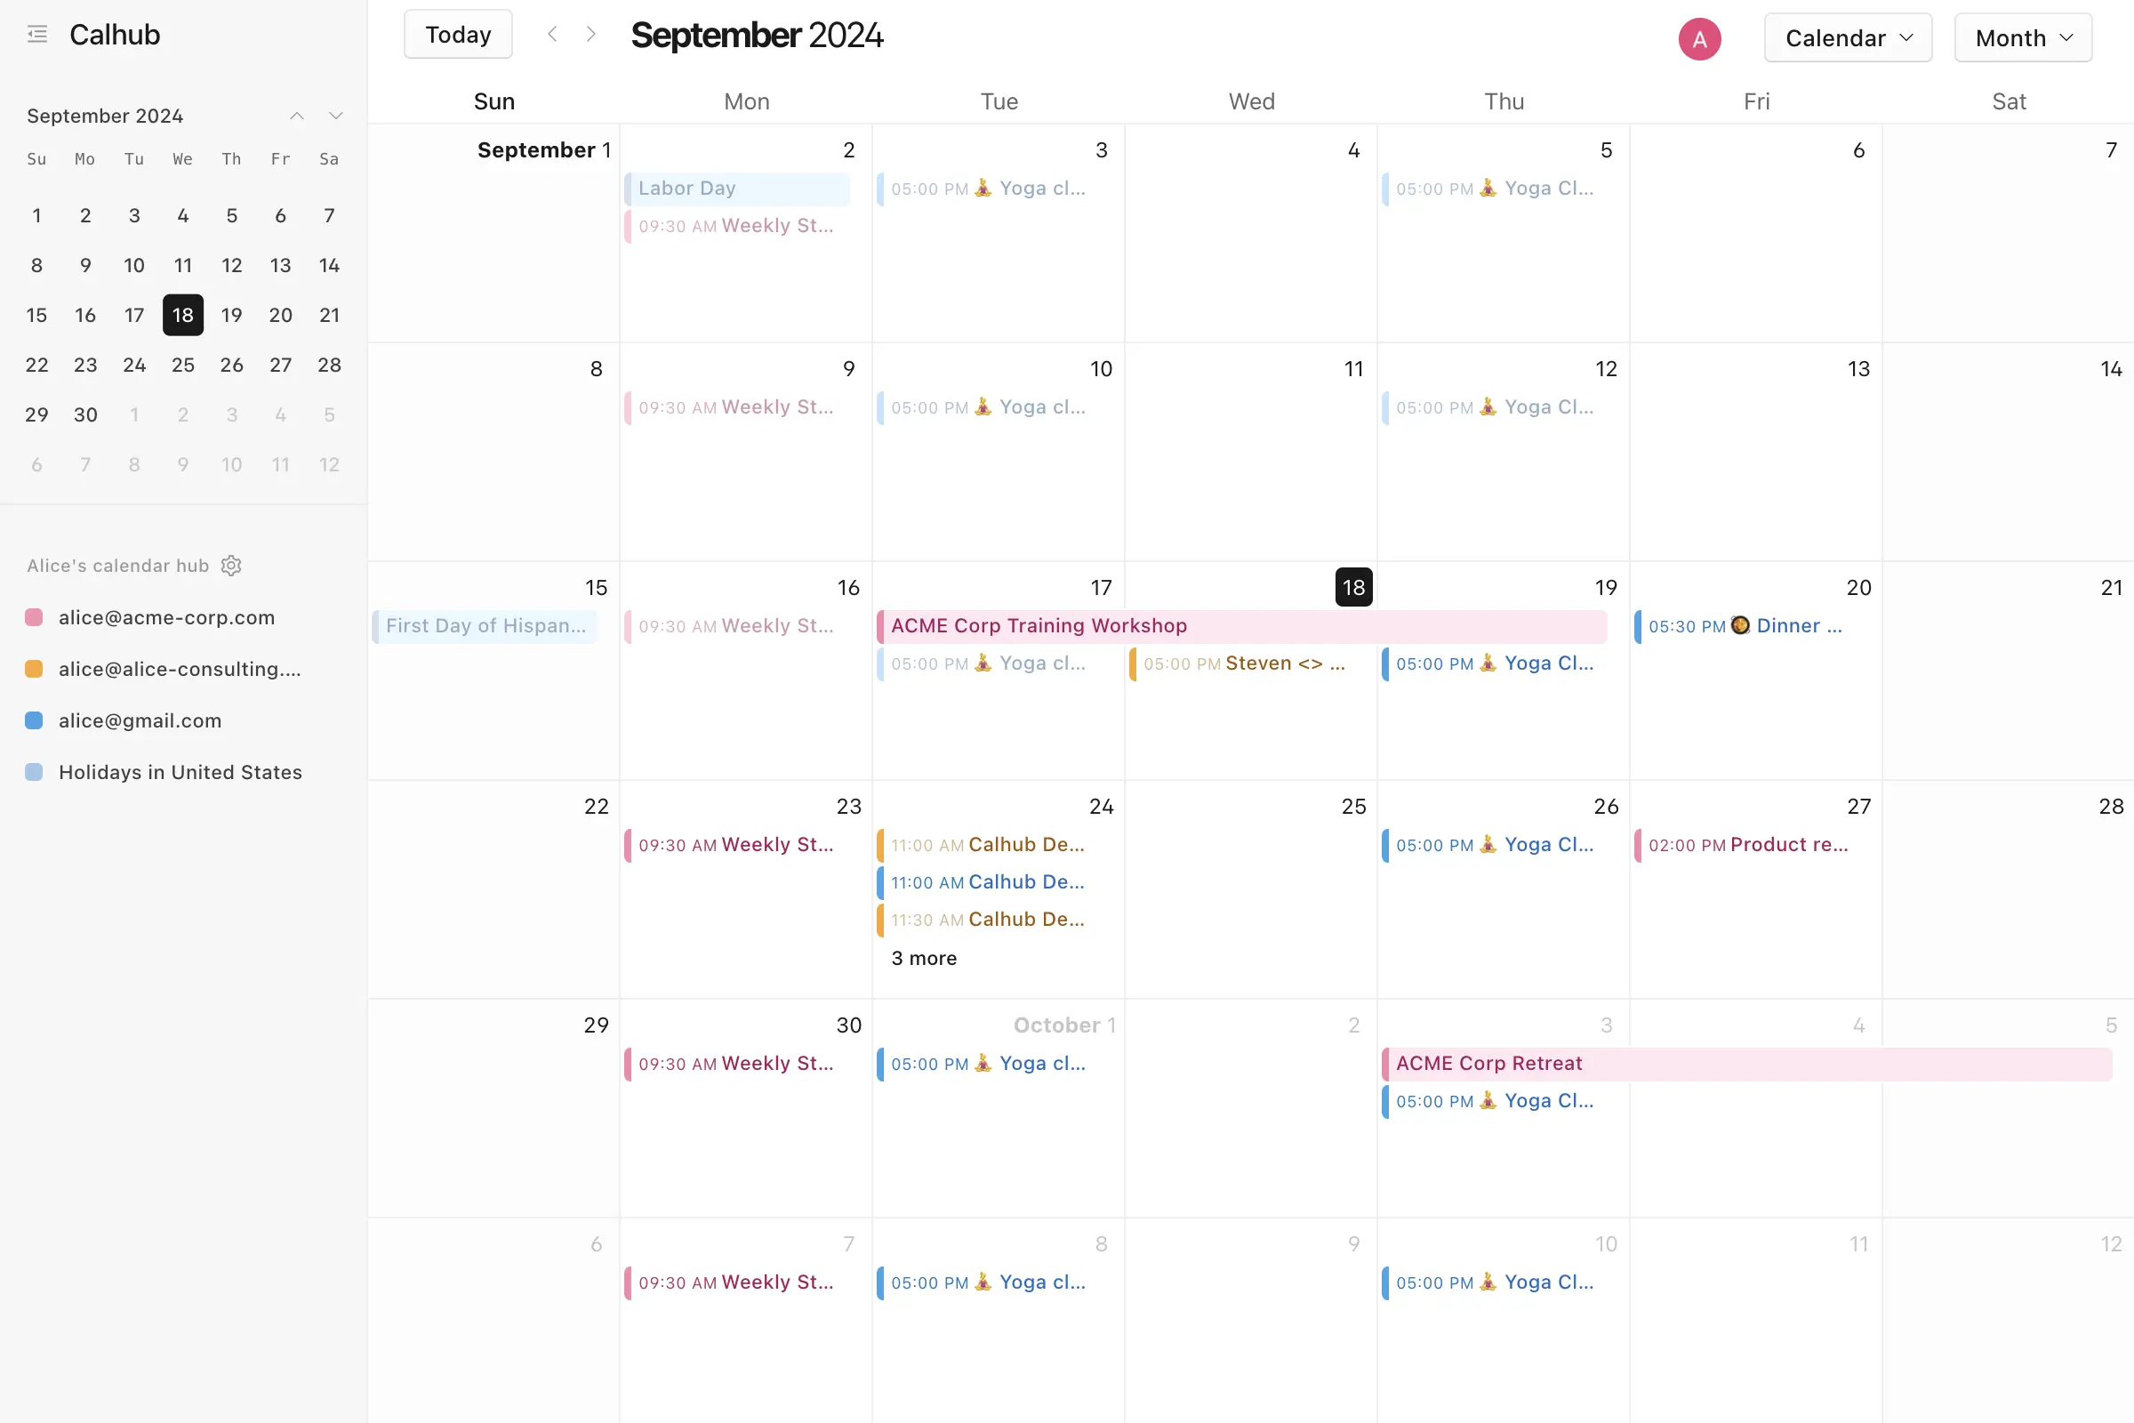
Task: Navigate to September 18 in mini calendar
Action: [181, 315]
